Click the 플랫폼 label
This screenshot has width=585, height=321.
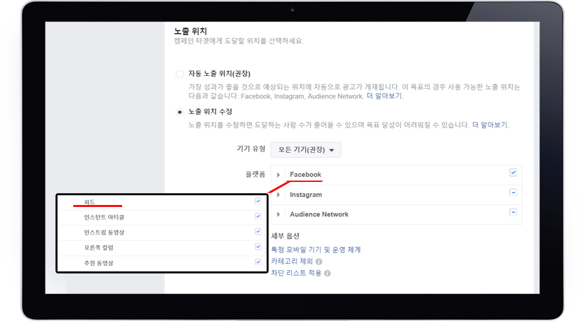pyautogui.click(x=255, y=174)
